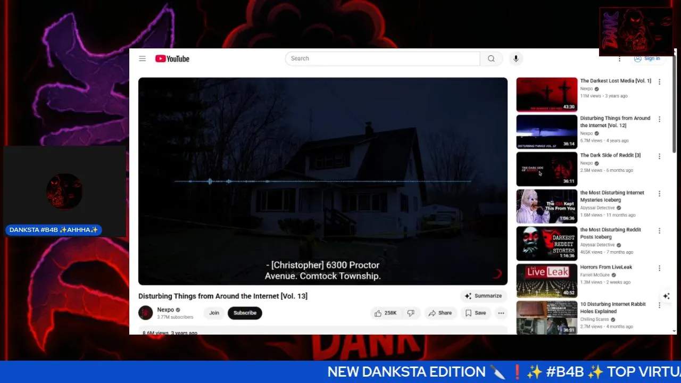The height and width of the screenshot is (383, 681).
Task: Click video title Disturbing Things Vol. 13
Action: coord(223,296)
